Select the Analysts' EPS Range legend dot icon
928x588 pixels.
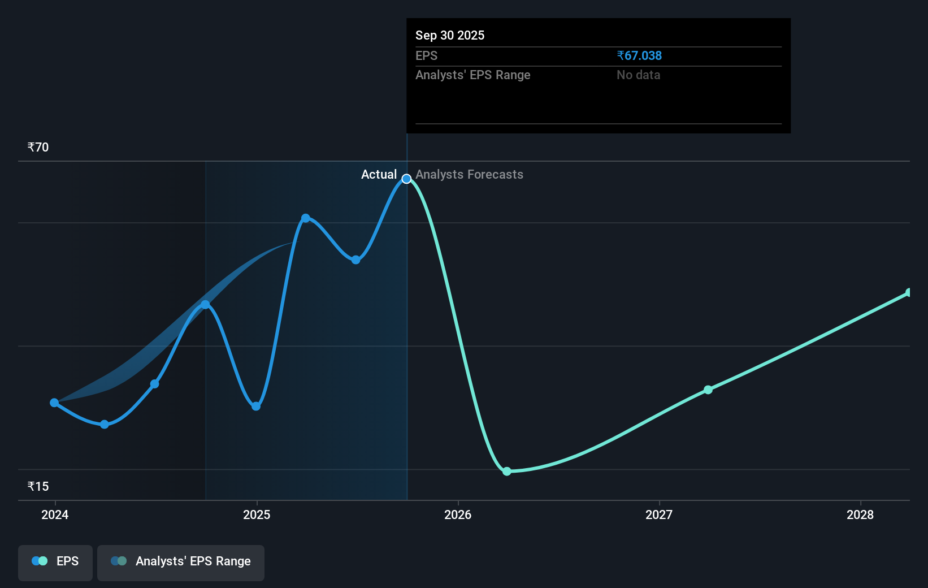point(118,560)
